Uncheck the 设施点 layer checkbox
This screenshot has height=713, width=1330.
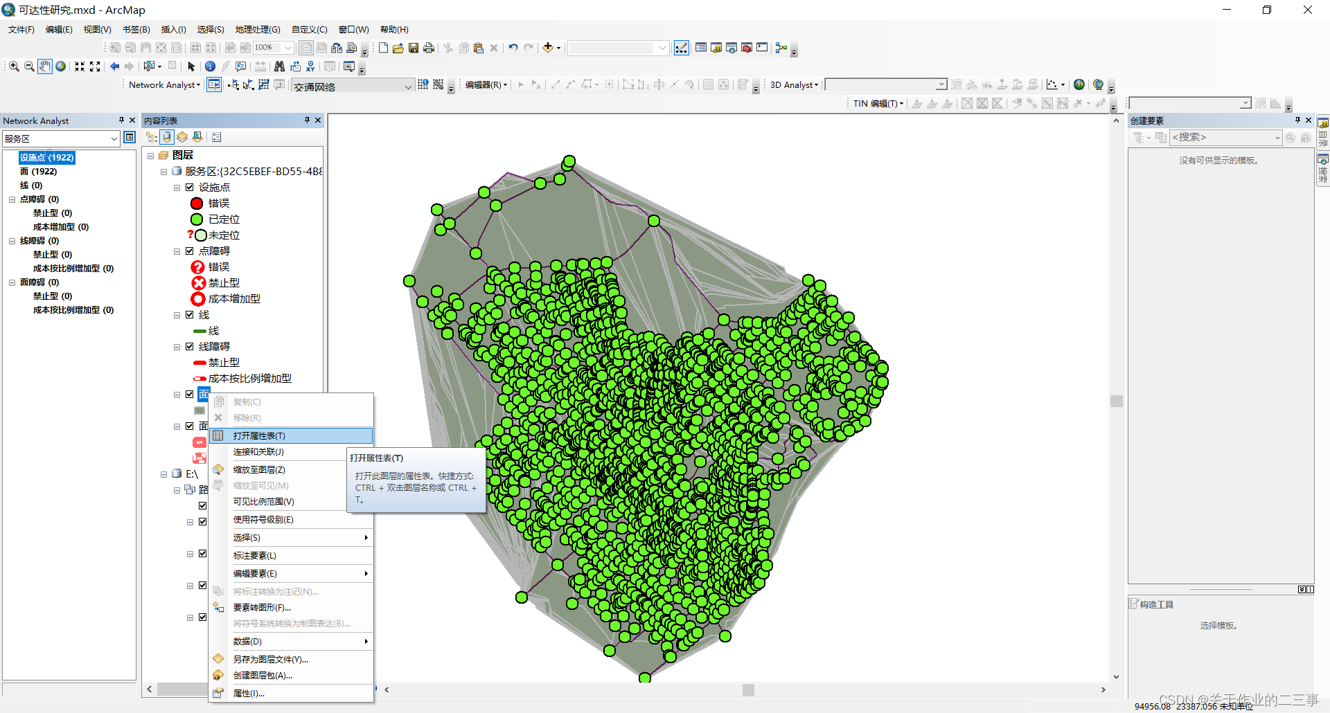pos(189,188)
